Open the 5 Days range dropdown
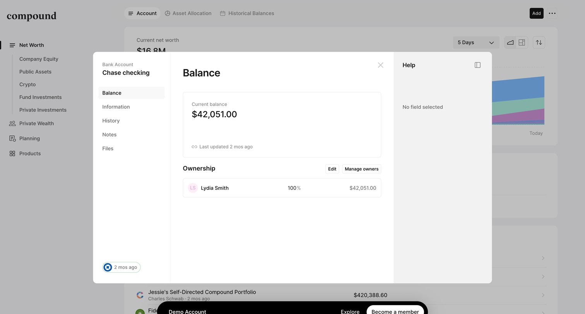Viewport: 585px width, 314px height. [x=476, y=42]
